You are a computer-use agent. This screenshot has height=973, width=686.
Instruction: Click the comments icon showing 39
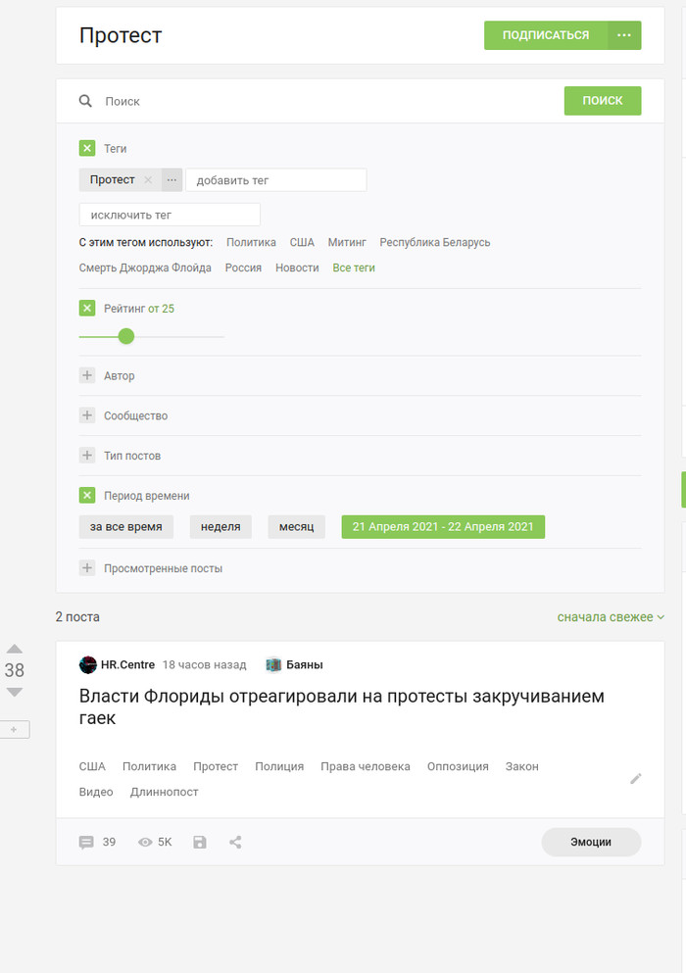tap(86, 842)
